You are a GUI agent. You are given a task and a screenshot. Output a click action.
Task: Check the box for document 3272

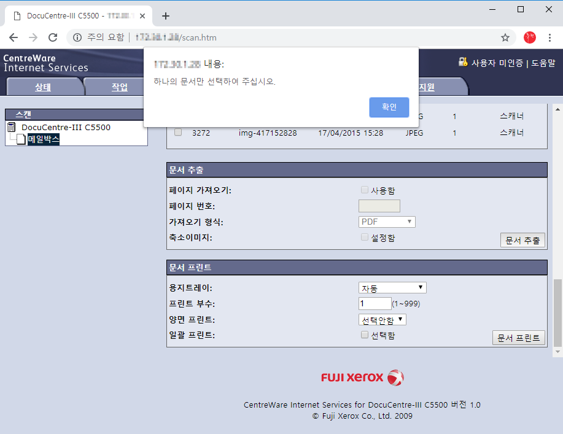pyautogui.click(x=177, y=132)
